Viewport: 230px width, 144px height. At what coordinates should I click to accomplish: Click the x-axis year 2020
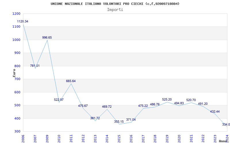coord(179,139)
